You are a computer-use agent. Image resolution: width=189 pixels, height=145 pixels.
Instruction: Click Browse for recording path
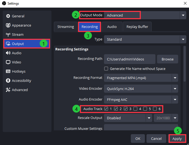tap(168, 59)
